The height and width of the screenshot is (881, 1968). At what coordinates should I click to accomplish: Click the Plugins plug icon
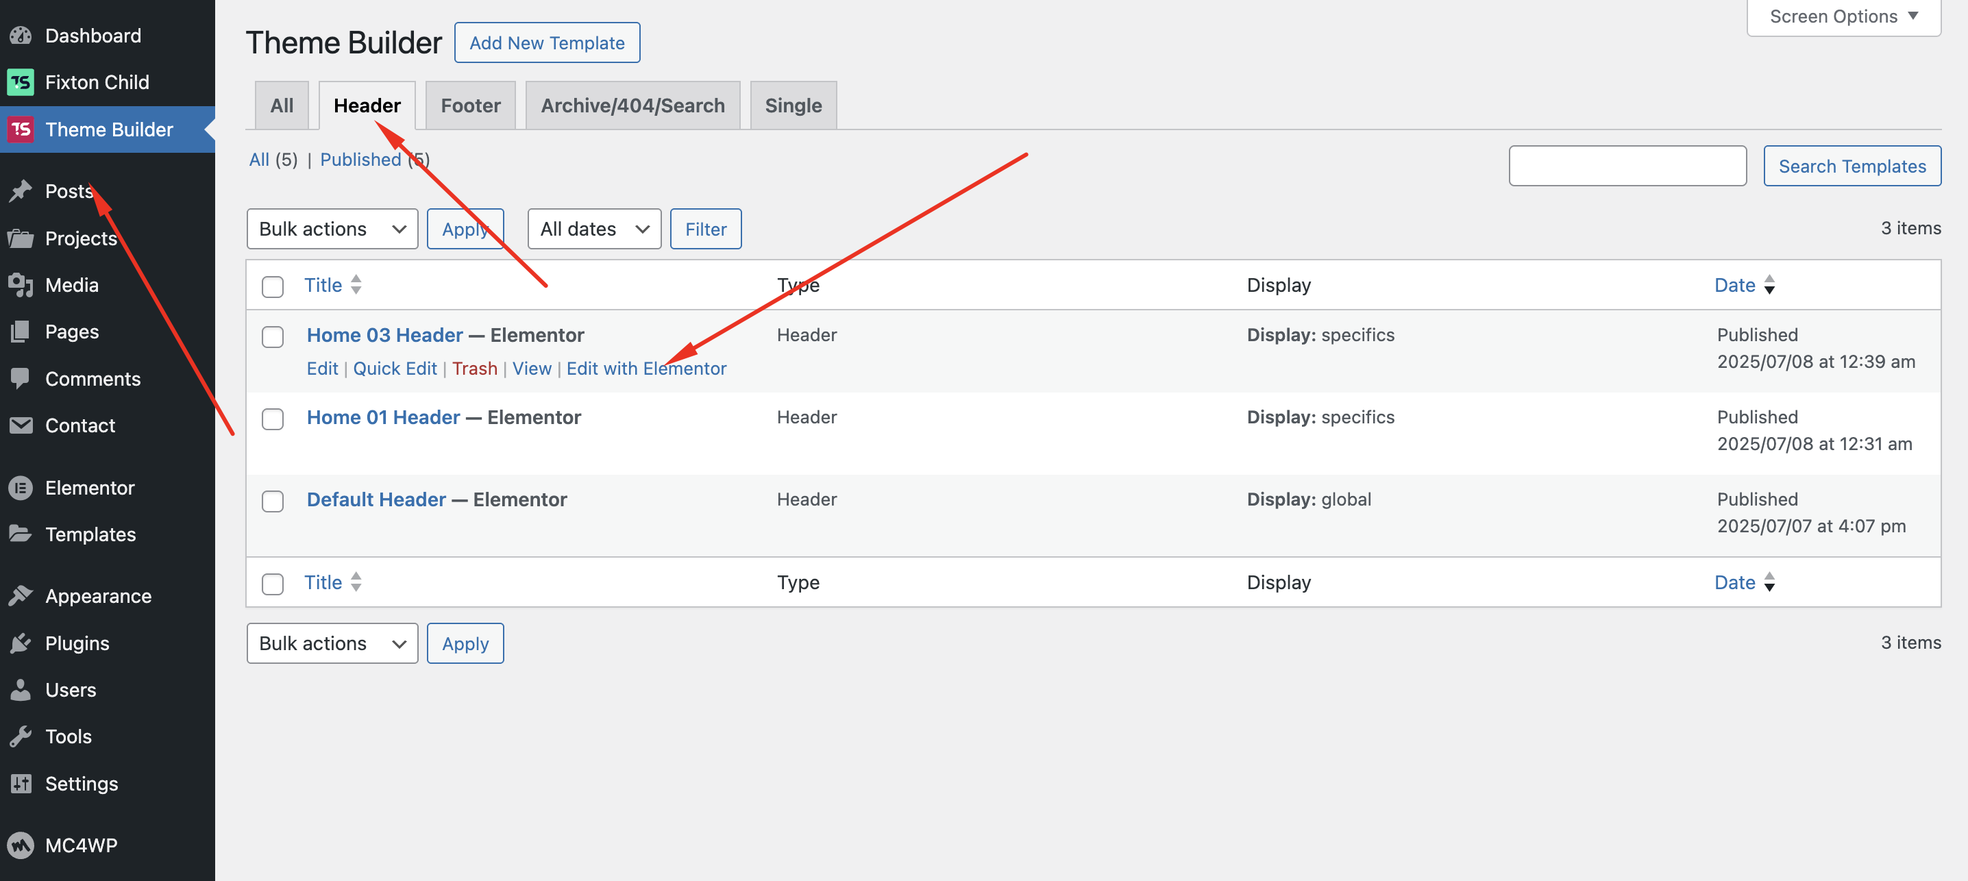[x=21, y=643]
